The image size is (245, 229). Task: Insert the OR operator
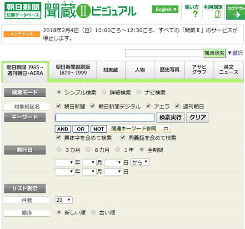click(81, 129)
